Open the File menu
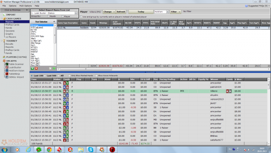 click(4, 6)
